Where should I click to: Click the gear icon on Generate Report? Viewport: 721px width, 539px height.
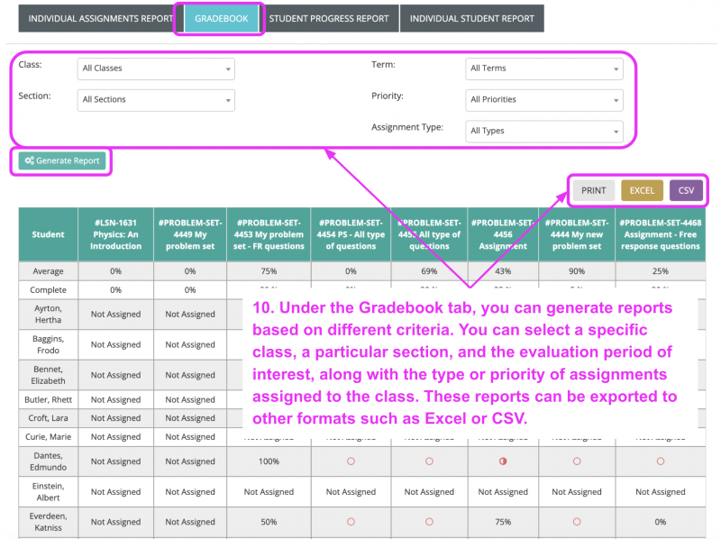[30, 161]
